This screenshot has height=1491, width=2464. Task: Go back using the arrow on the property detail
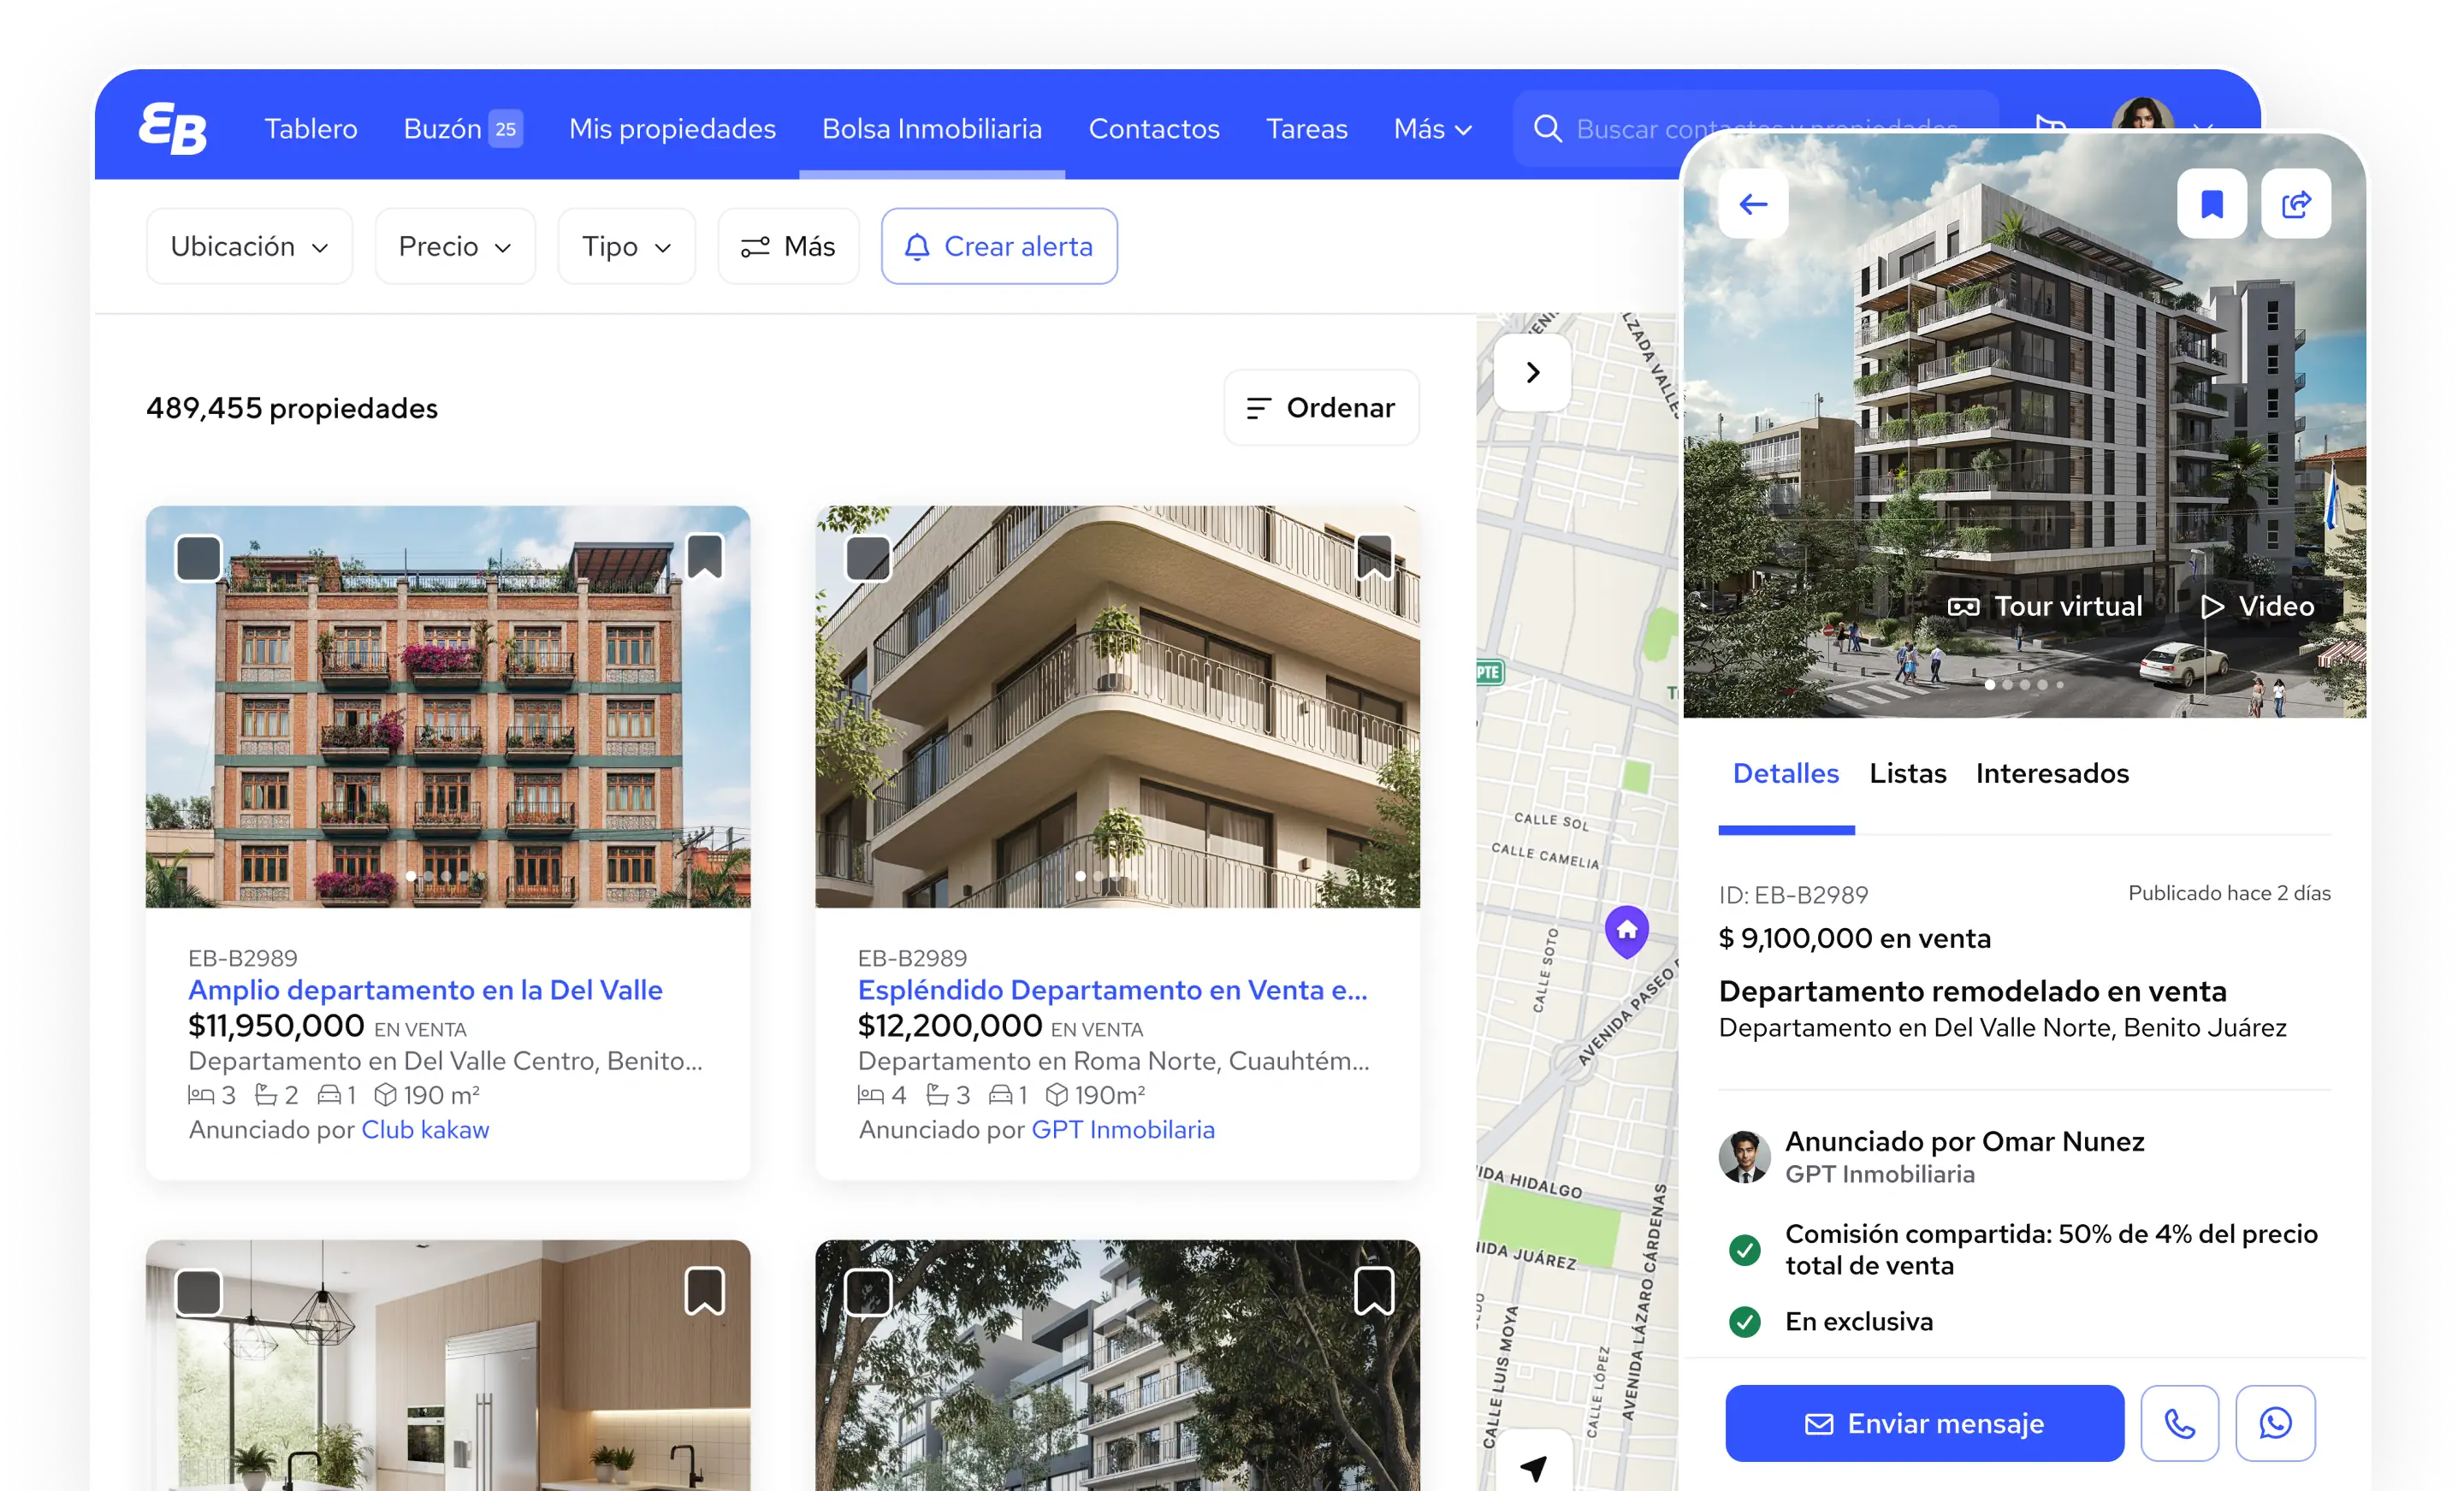(x=1752, y=203)
